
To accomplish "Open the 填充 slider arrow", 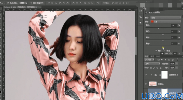I will tap(177, 68).
